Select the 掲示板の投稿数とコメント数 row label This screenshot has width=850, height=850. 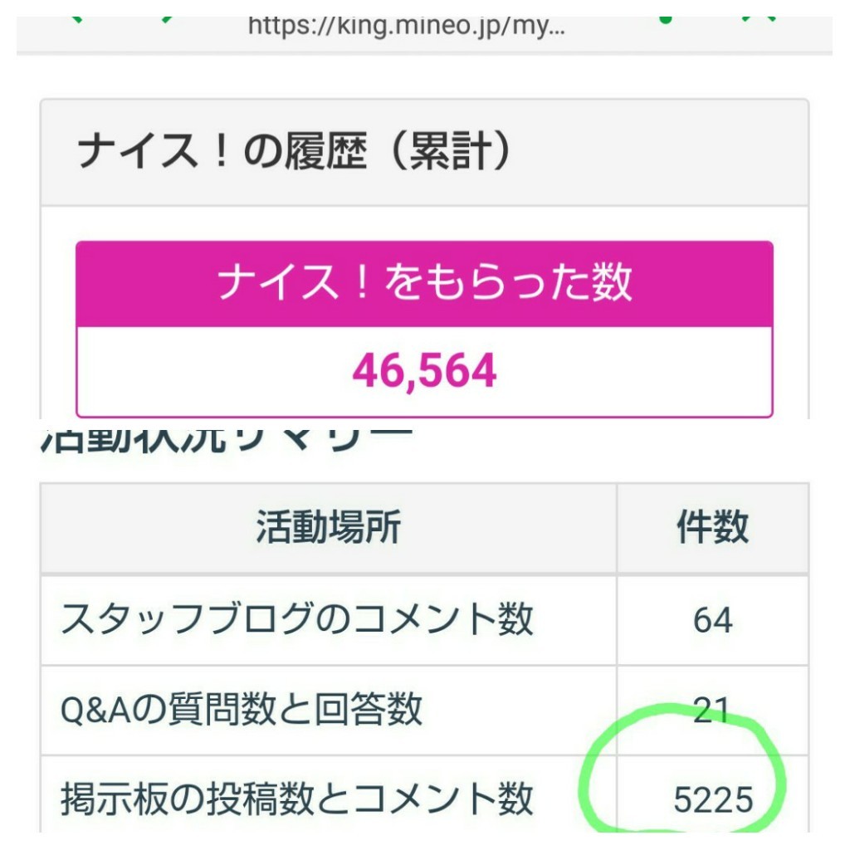[x=296, y=799]
